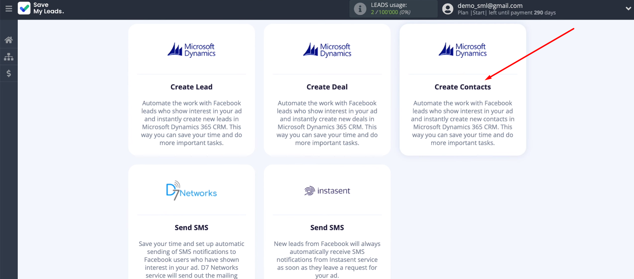
Task: Click the Plan Start payment days text
Action: click(507, 13)
